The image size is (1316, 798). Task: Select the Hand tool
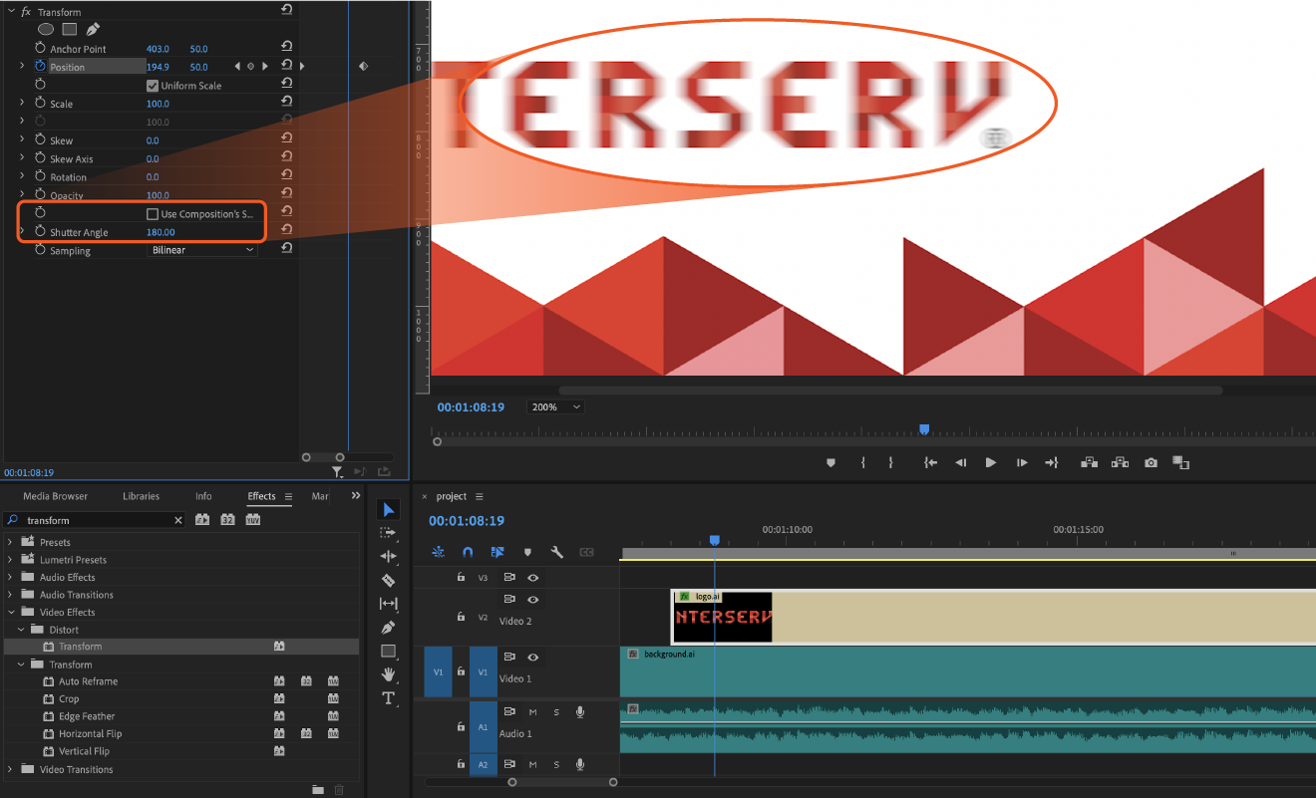click(x=389, y=674)
